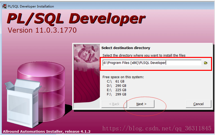This screenshot has width=215, height=135.
Task: Click the PL/SQL Developer installer title bar icon
Action: coord(4,6)
